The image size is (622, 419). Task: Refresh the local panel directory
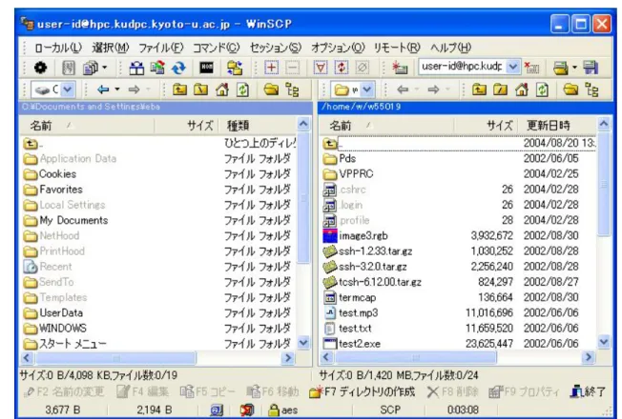[242, 90]
